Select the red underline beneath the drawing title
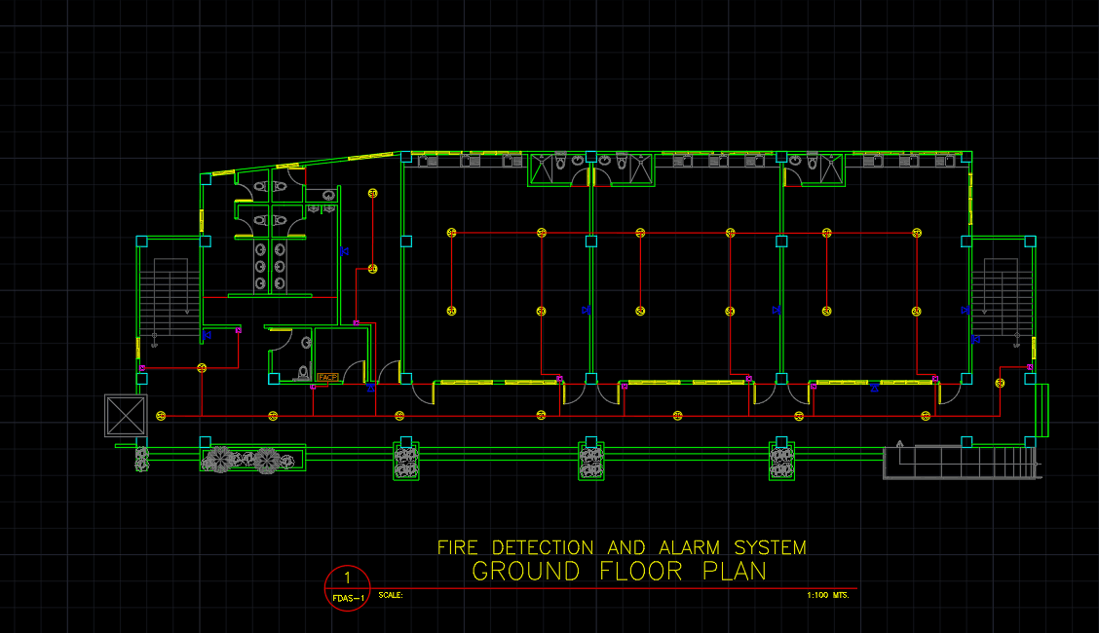The image size is (1099, 633). point(613,589)
